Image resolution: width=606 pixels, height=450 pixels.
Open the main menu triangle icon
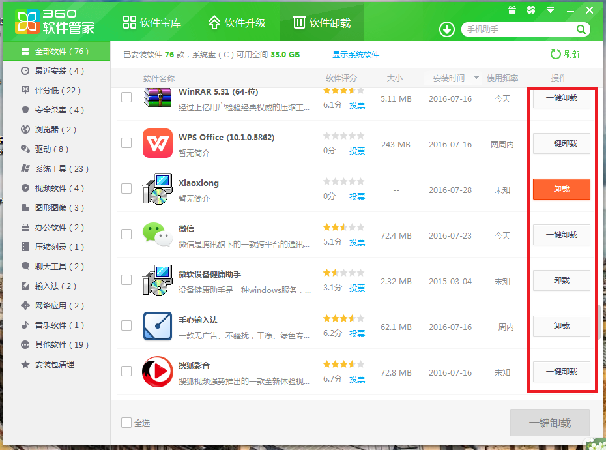tap(551, 10)
